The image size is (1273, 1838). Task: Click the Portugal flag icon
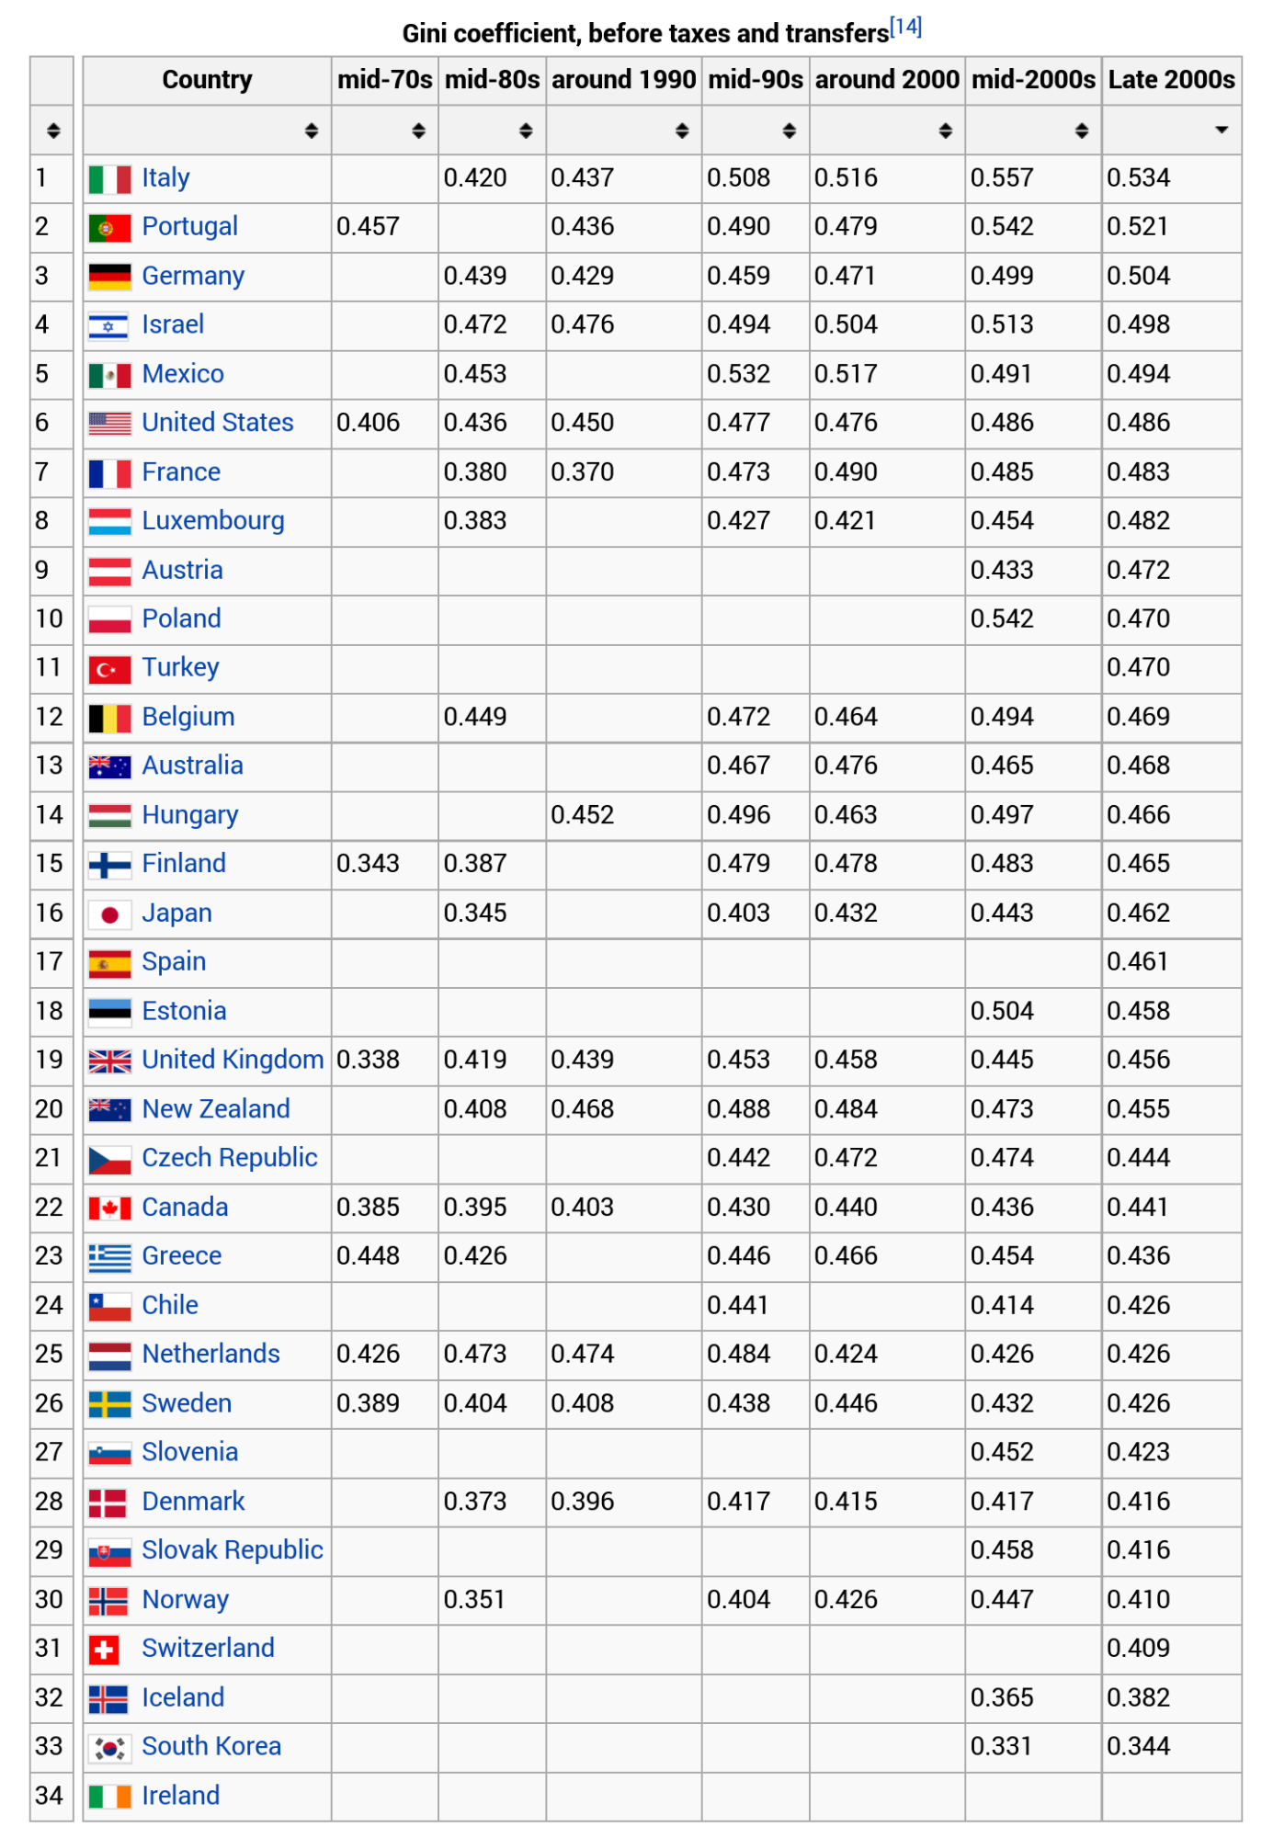click(109, 228)
